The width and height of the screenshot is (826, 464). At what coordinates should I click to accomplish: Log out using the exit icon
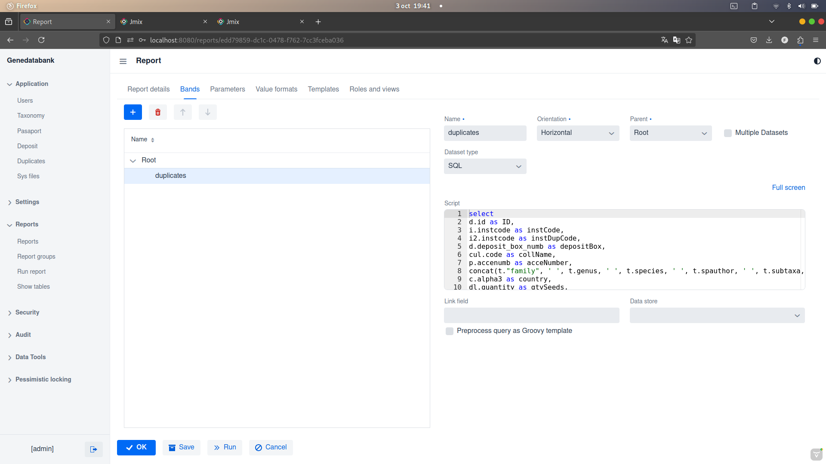tap(93, 449)
